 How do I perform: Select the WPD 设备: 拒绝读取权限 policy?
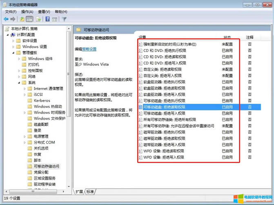[x=164, y=151]
